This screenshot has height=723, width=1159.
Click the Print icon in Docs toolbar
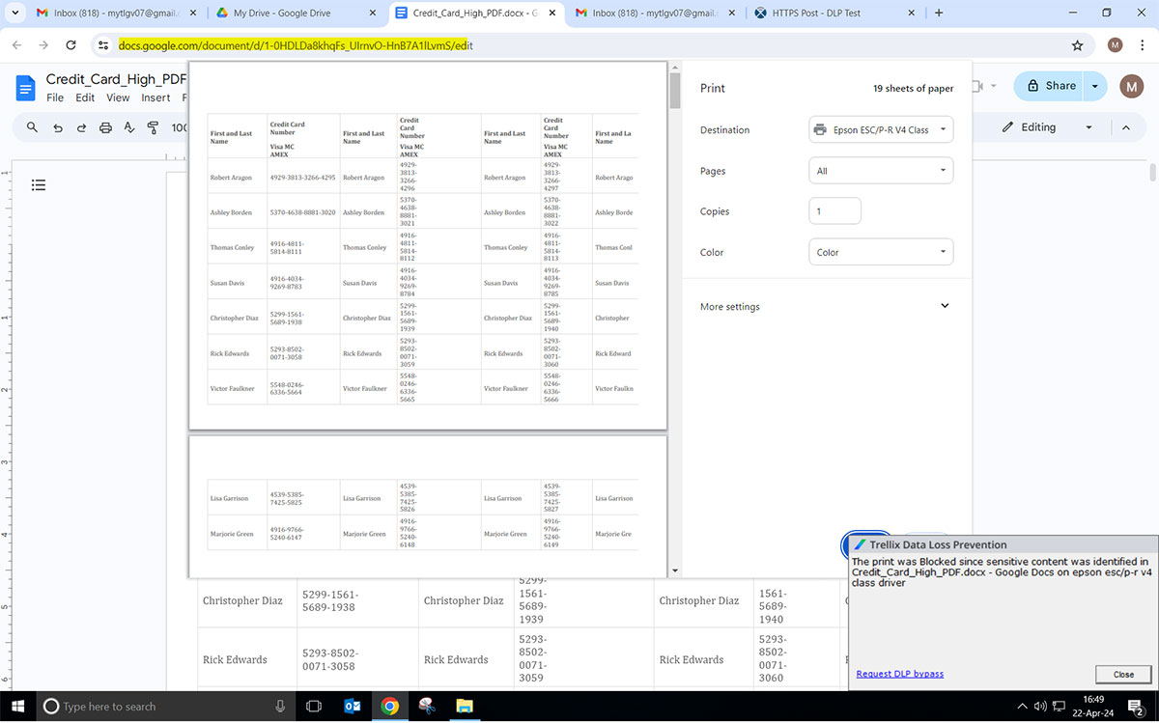pyautogui.click(x=105, y=127)
